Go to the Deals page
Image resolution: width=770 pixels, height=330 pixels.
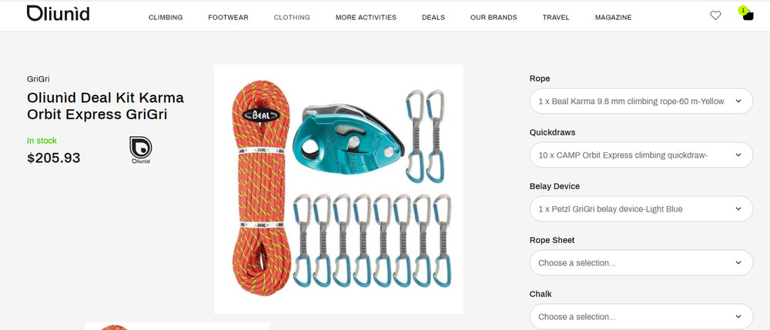click(x=433, y=17)
